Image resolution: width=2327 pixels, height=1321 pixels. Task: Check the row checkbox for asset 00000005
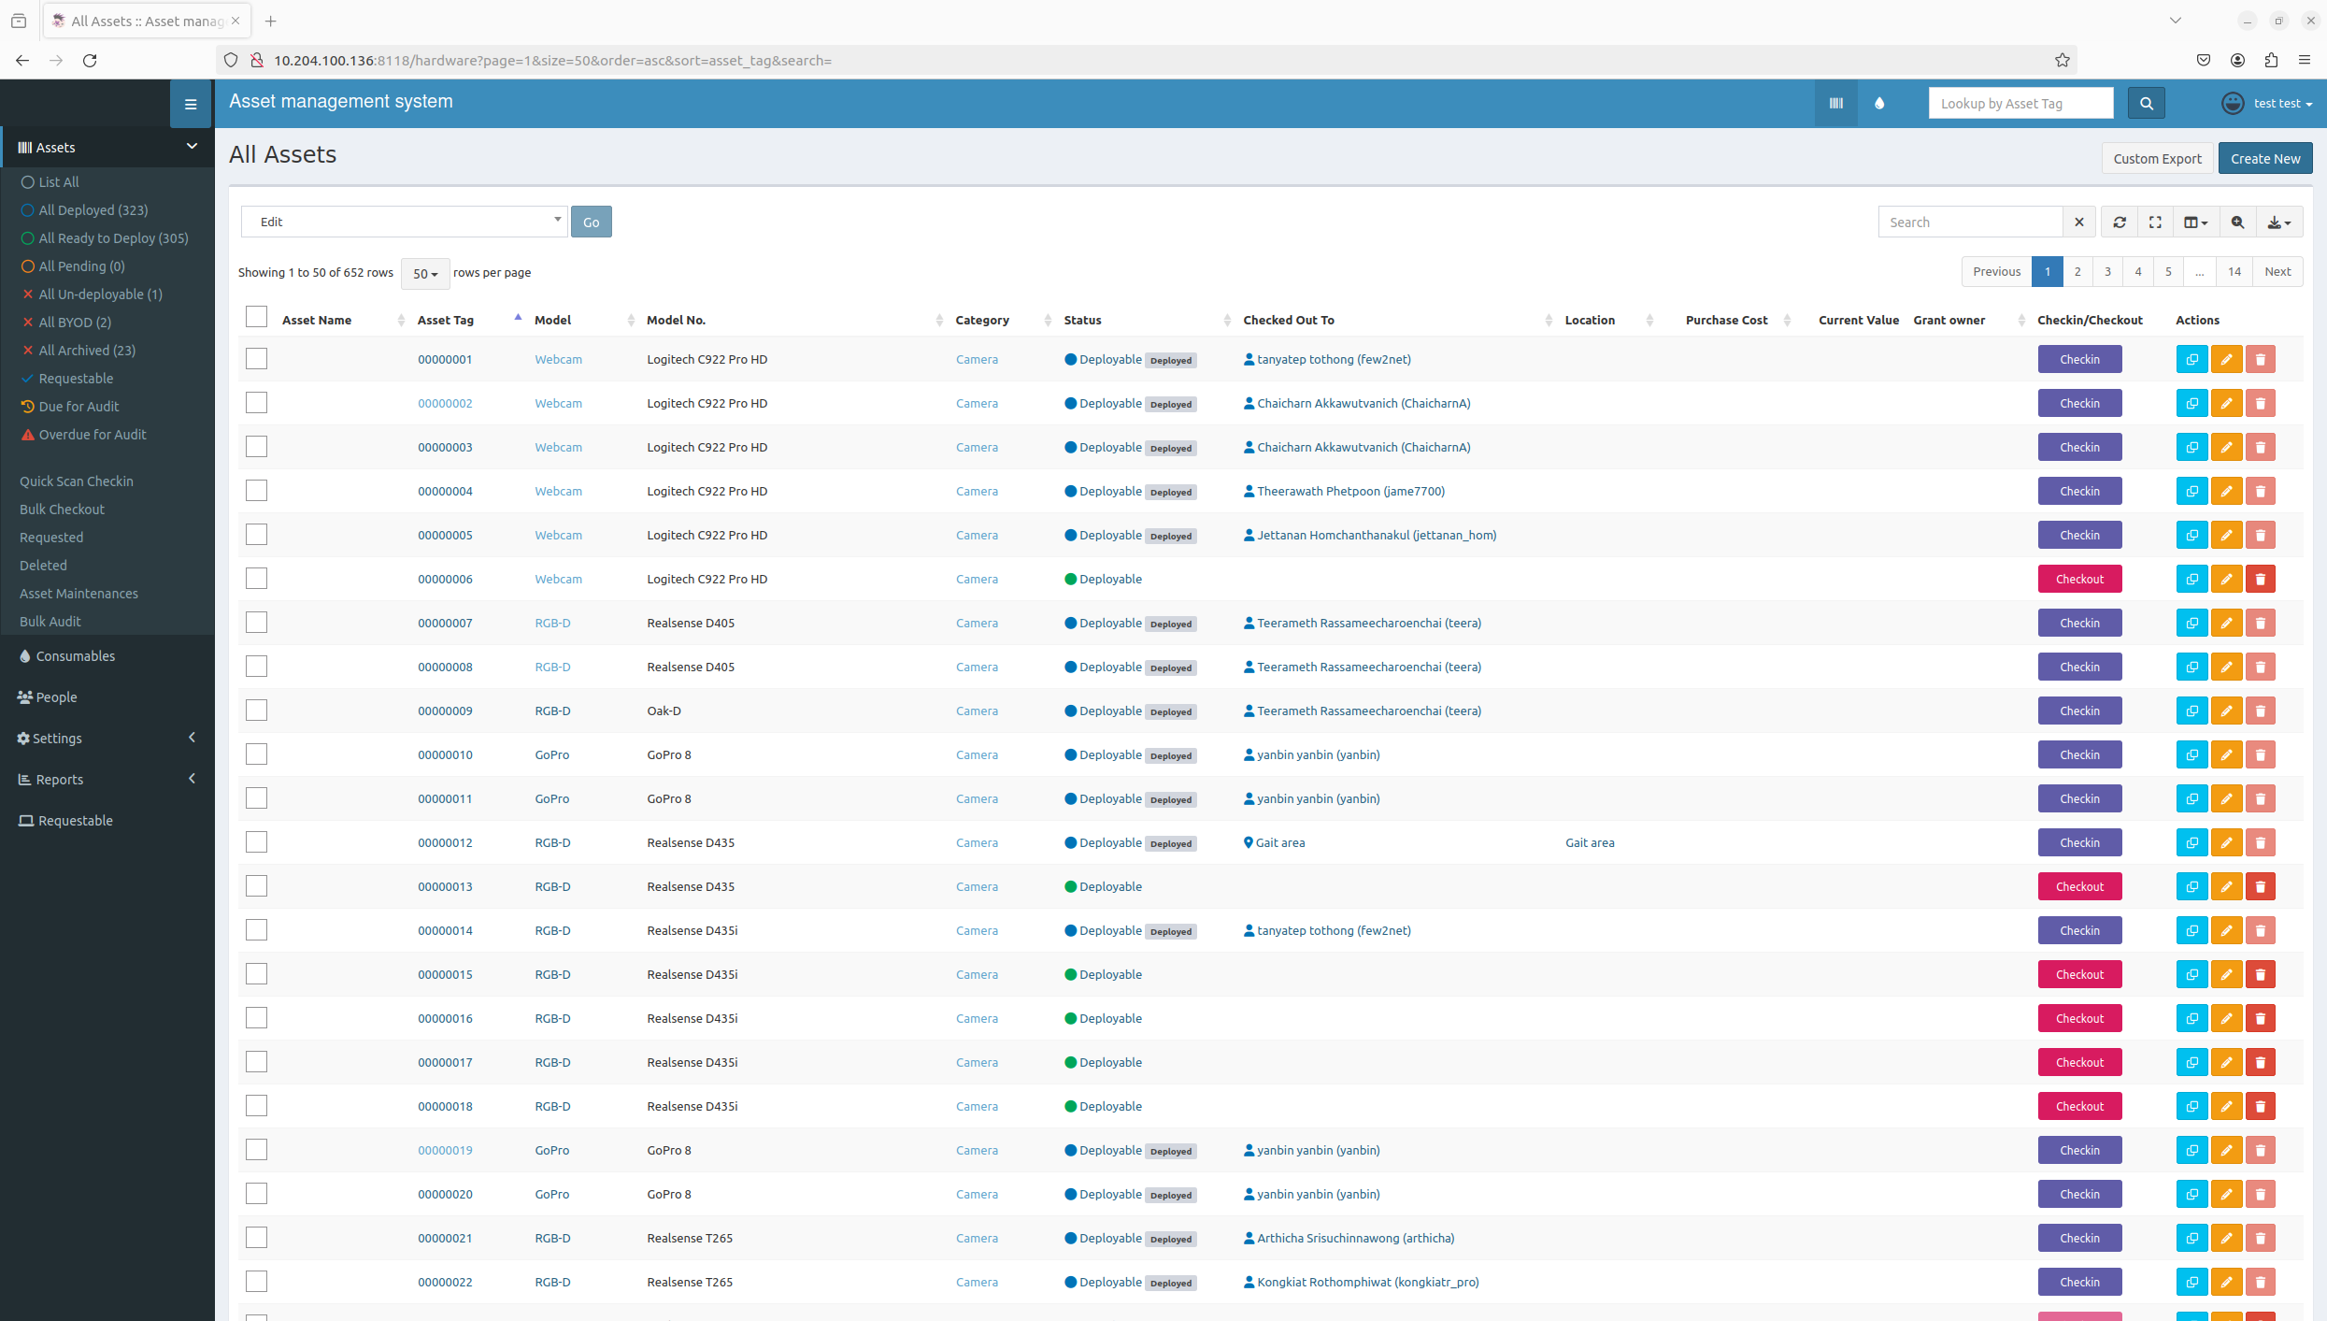point(256,534)
